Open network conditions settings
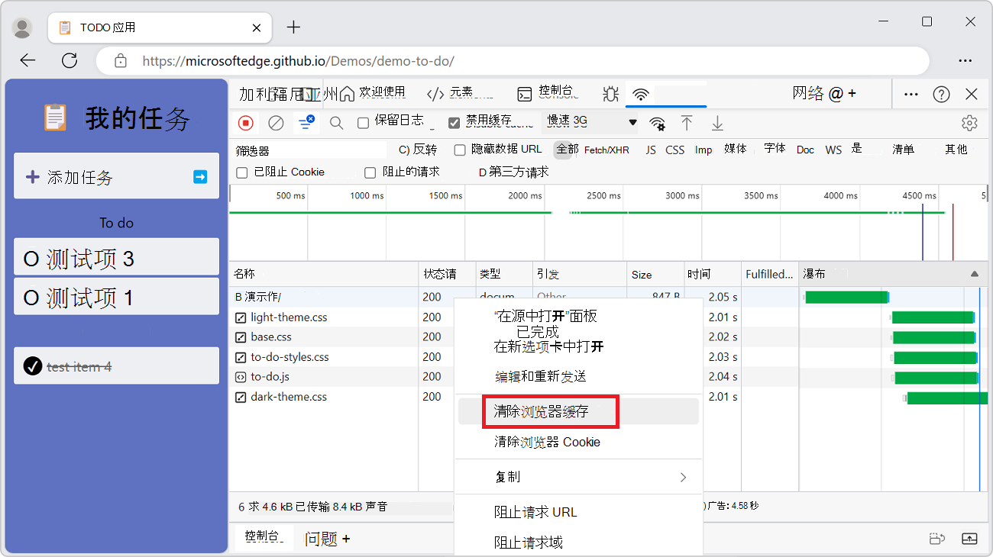 657,122
